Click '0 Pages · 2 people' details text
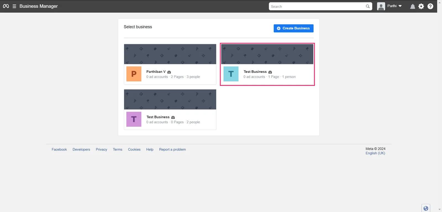The width and height of the screenshot is (442, 212). pyautogui.click(x=185, y=122)
